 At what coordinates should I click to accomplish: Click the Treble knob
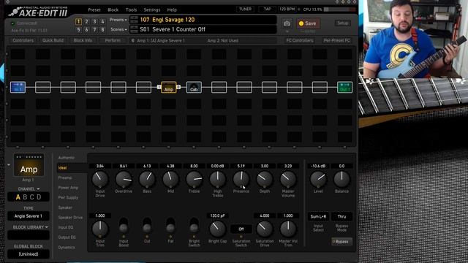pyautogui.click(x=194, y=179)
